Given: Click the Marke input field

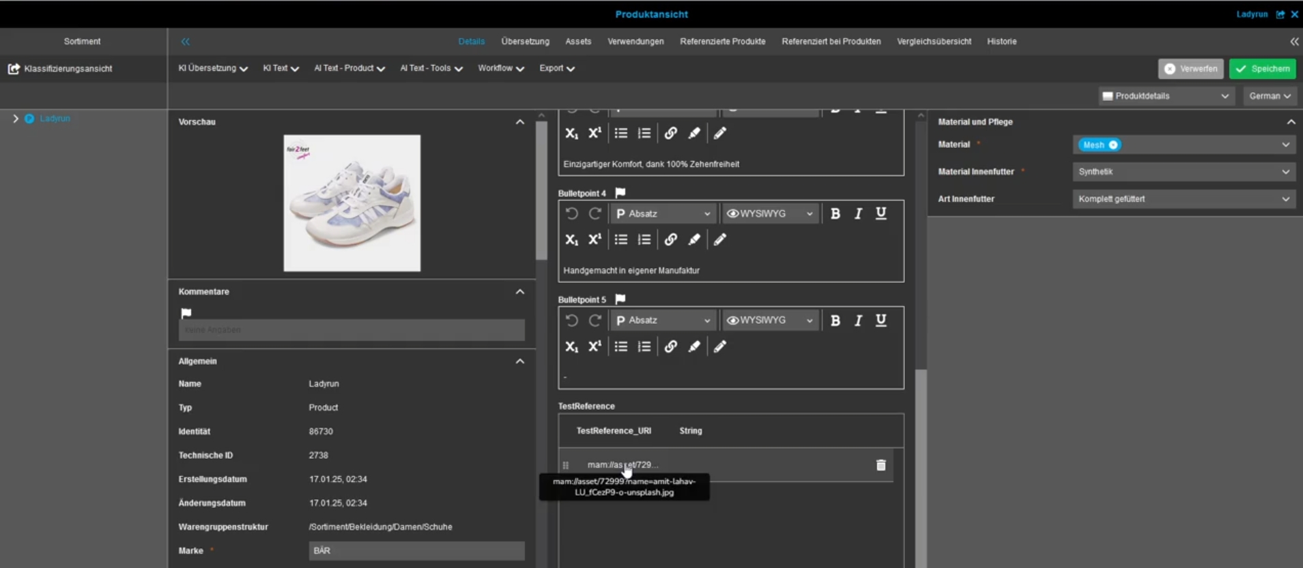Looking at the screenshot, I should pos(416,551).
